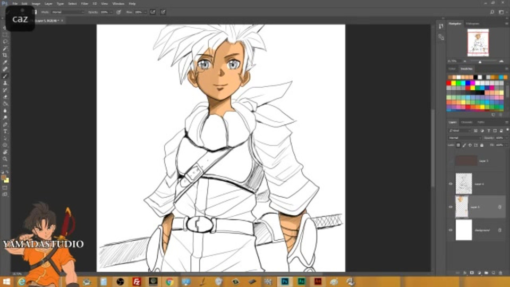Open the layer blend mode dropdown
This screenshot has height=287, width=510.
pyautogui.click(x=464, y=138)
